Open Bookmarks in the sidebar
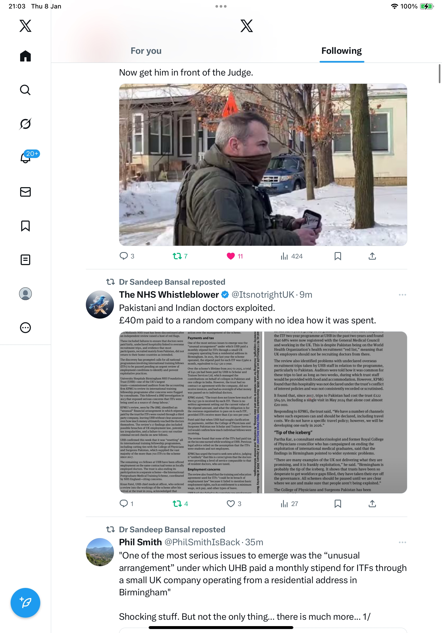442x633 pixels. tap(25, 226)
